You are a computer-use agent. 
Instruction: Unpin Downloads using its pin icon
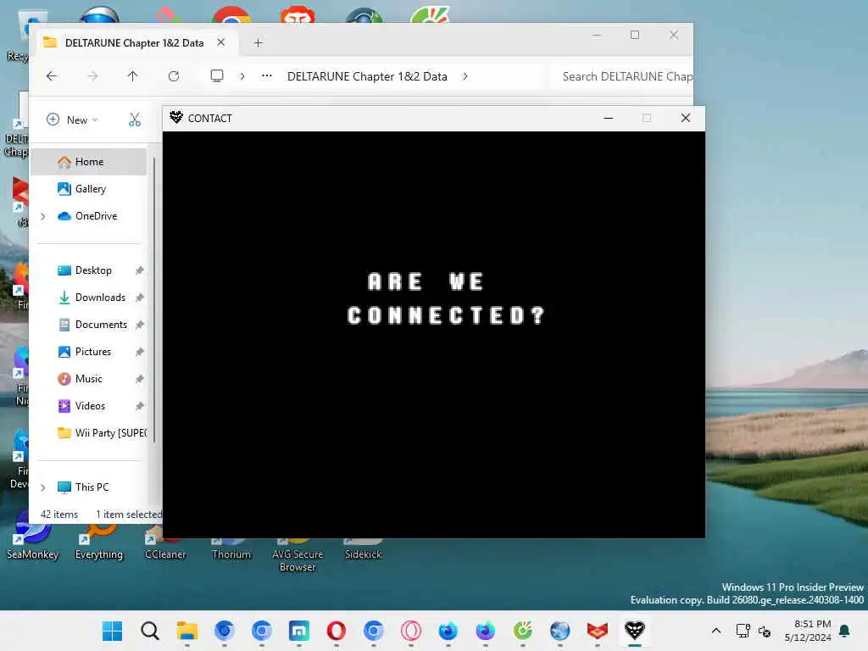(140, 298)
